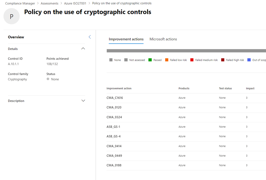This screenshot has height=180, width=266.
Task: Collapse the Details section chevron
Action: pyautogui.click(x=83, y=49)
